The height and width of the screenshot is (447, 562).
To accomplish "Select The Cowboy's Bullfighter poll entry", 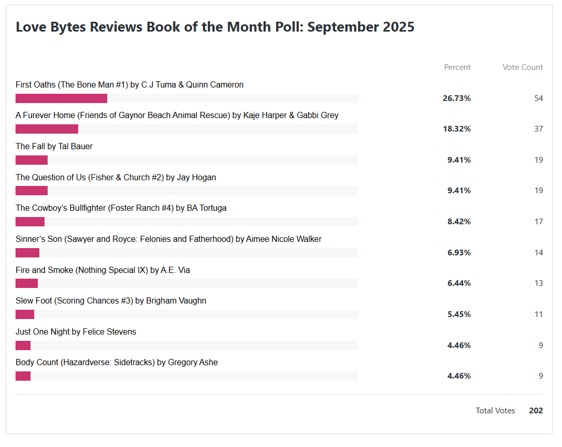I will [121, 208].
